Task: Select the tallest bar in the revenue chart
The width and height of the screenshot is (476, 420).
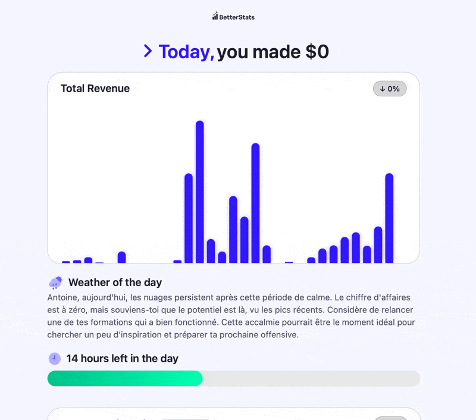Action: [x=200, y=190]
